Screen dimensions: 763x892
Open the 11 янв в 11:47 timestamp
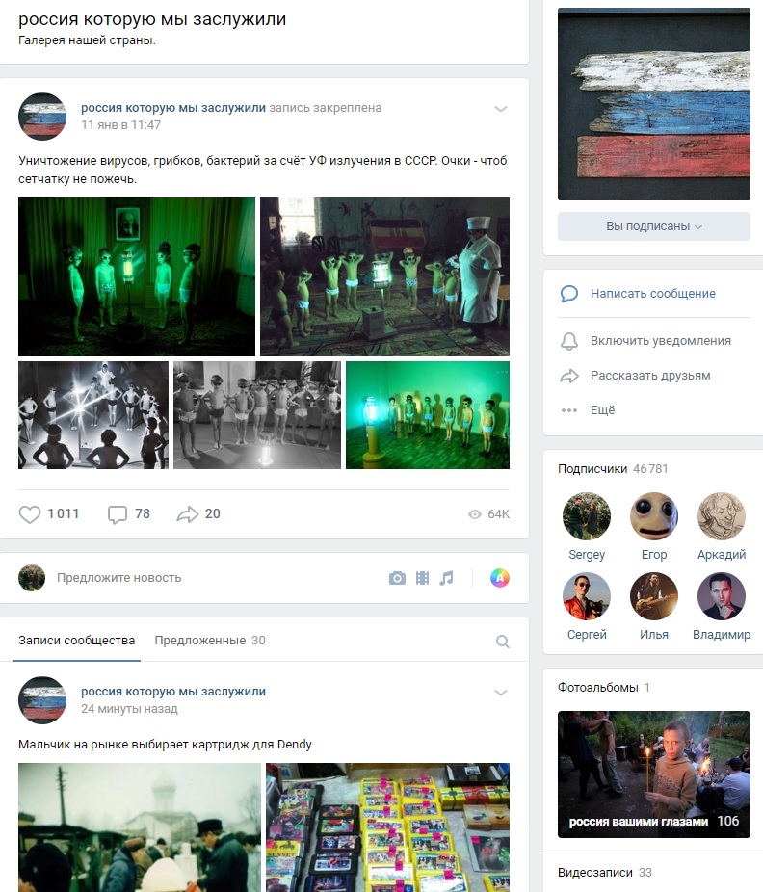120,124
